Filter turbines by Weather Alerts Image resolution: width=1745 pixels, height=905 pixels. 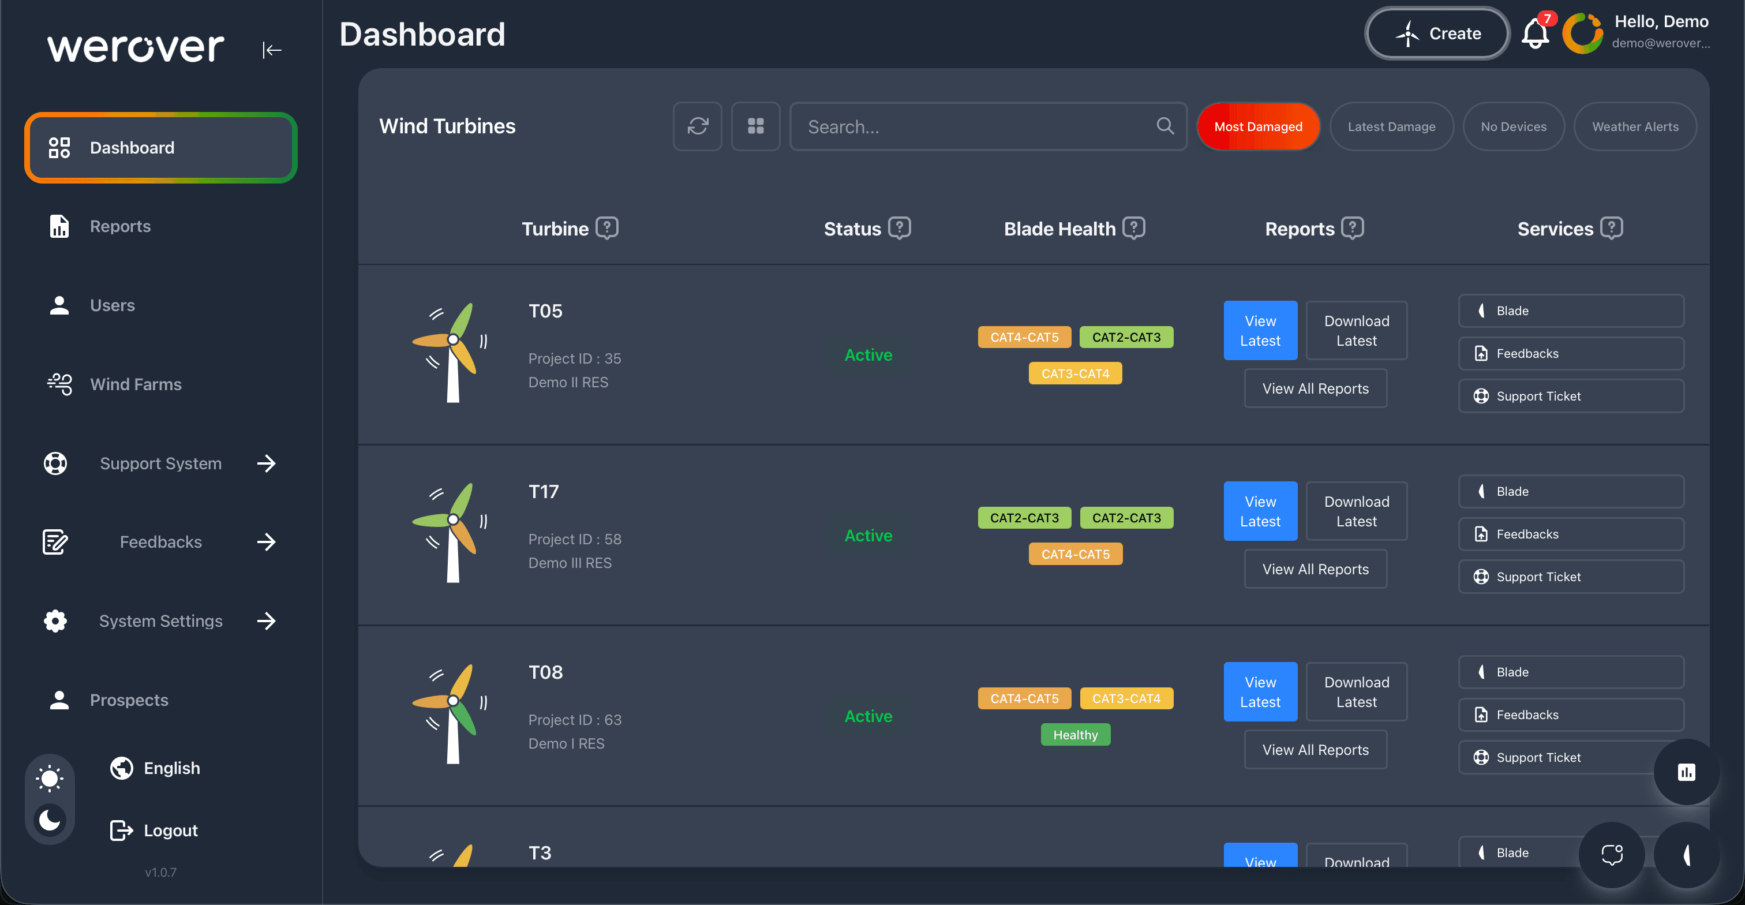pyautogui.click(x=1635, y=126)
